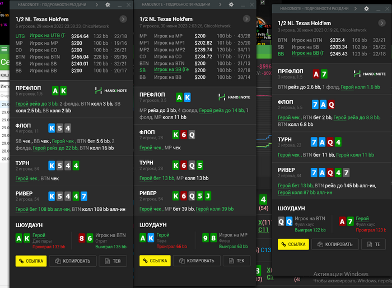Click yellow ССЫЛКА button in middle window
Screen dimensions: 392x288
coord(155,261)
